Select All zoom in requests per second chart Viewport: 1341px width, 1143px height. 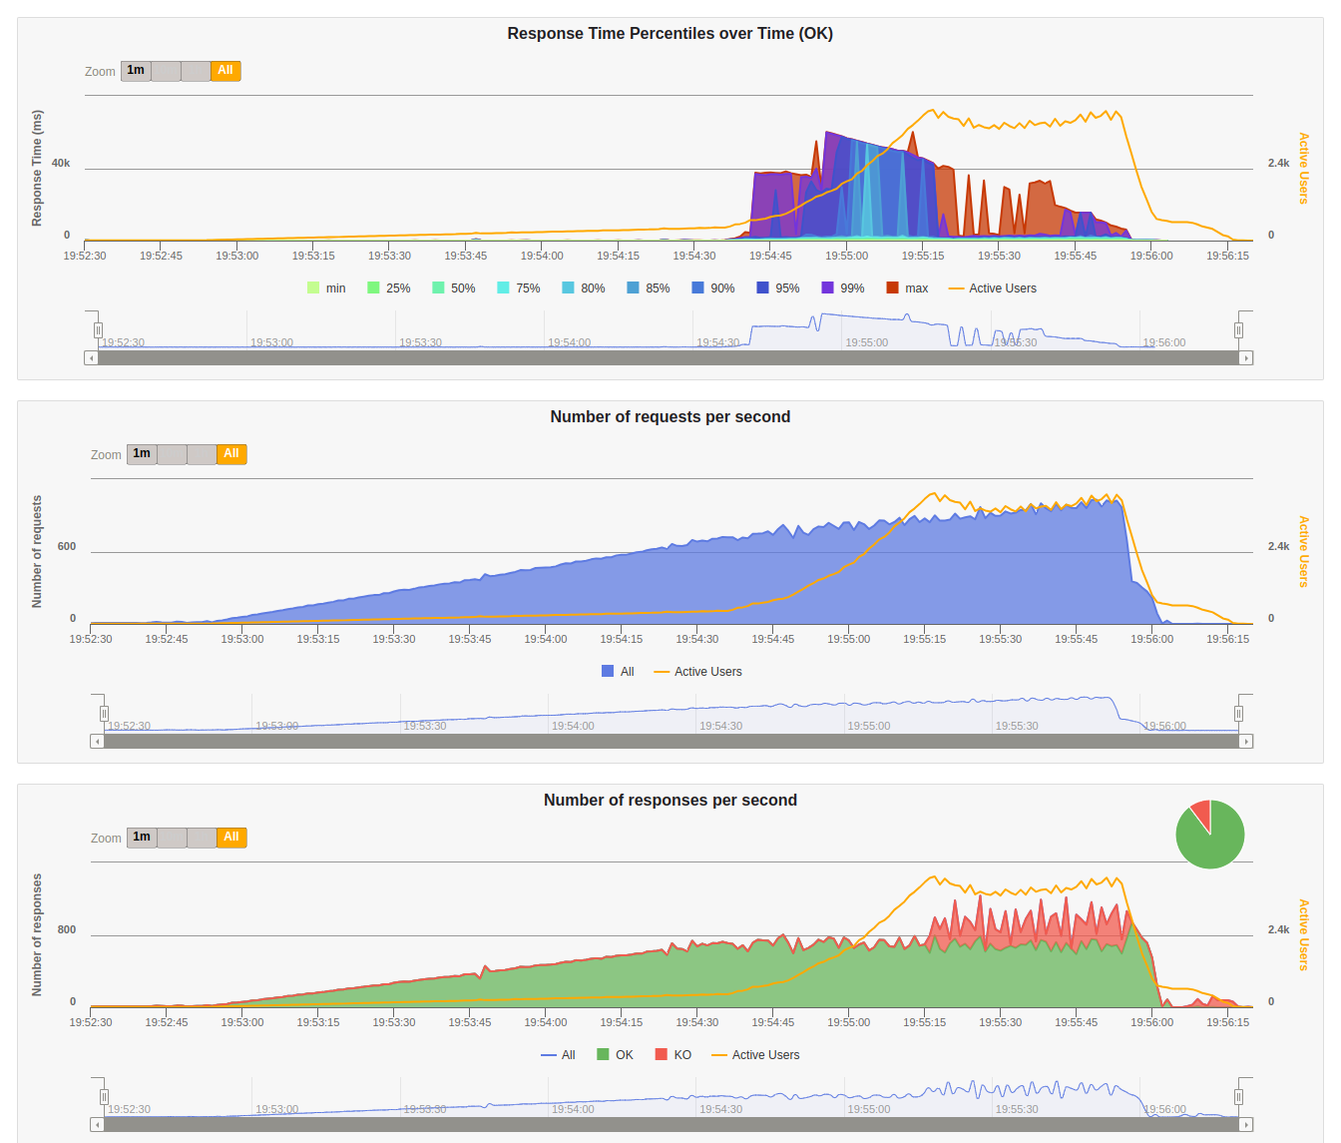(231, 454)
